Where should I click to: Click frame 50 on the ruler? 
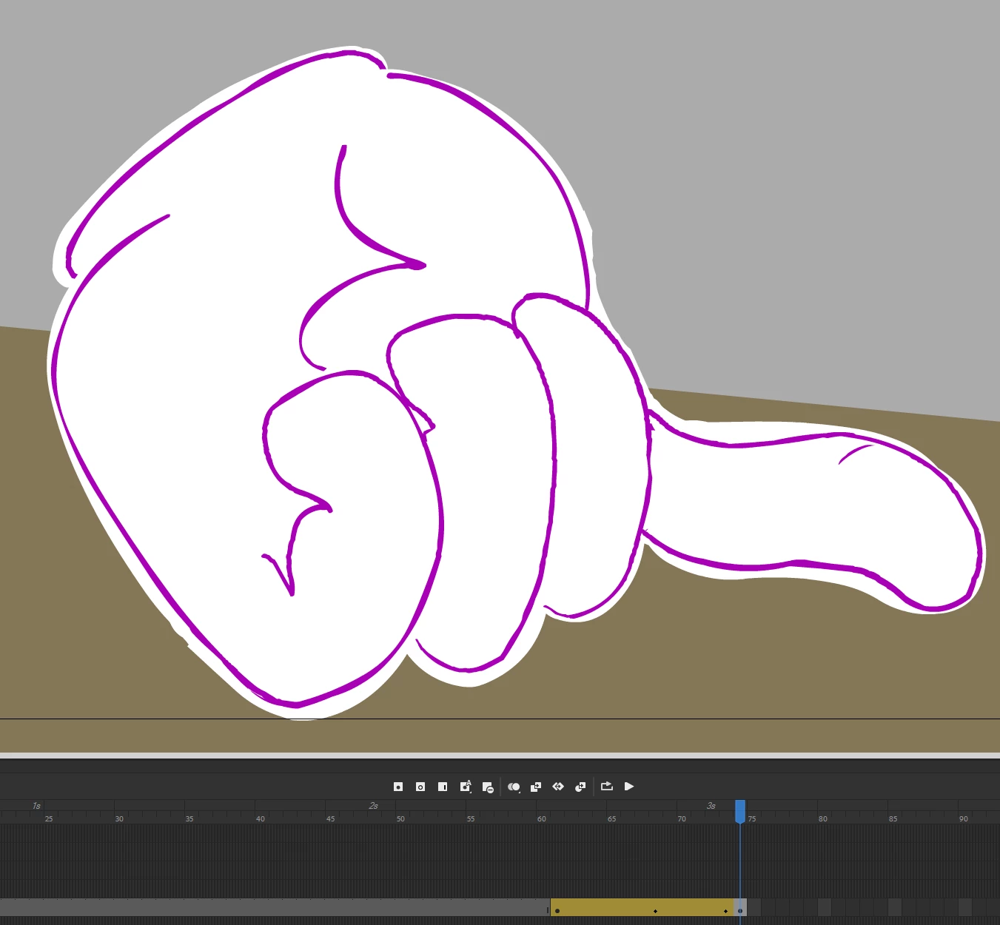point(400,818)
